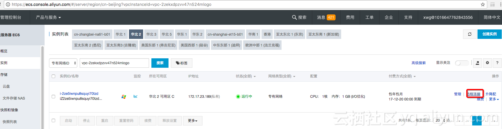Click the bulk 启动 button
Screen dimensions: 502x129
click(68, 121)
